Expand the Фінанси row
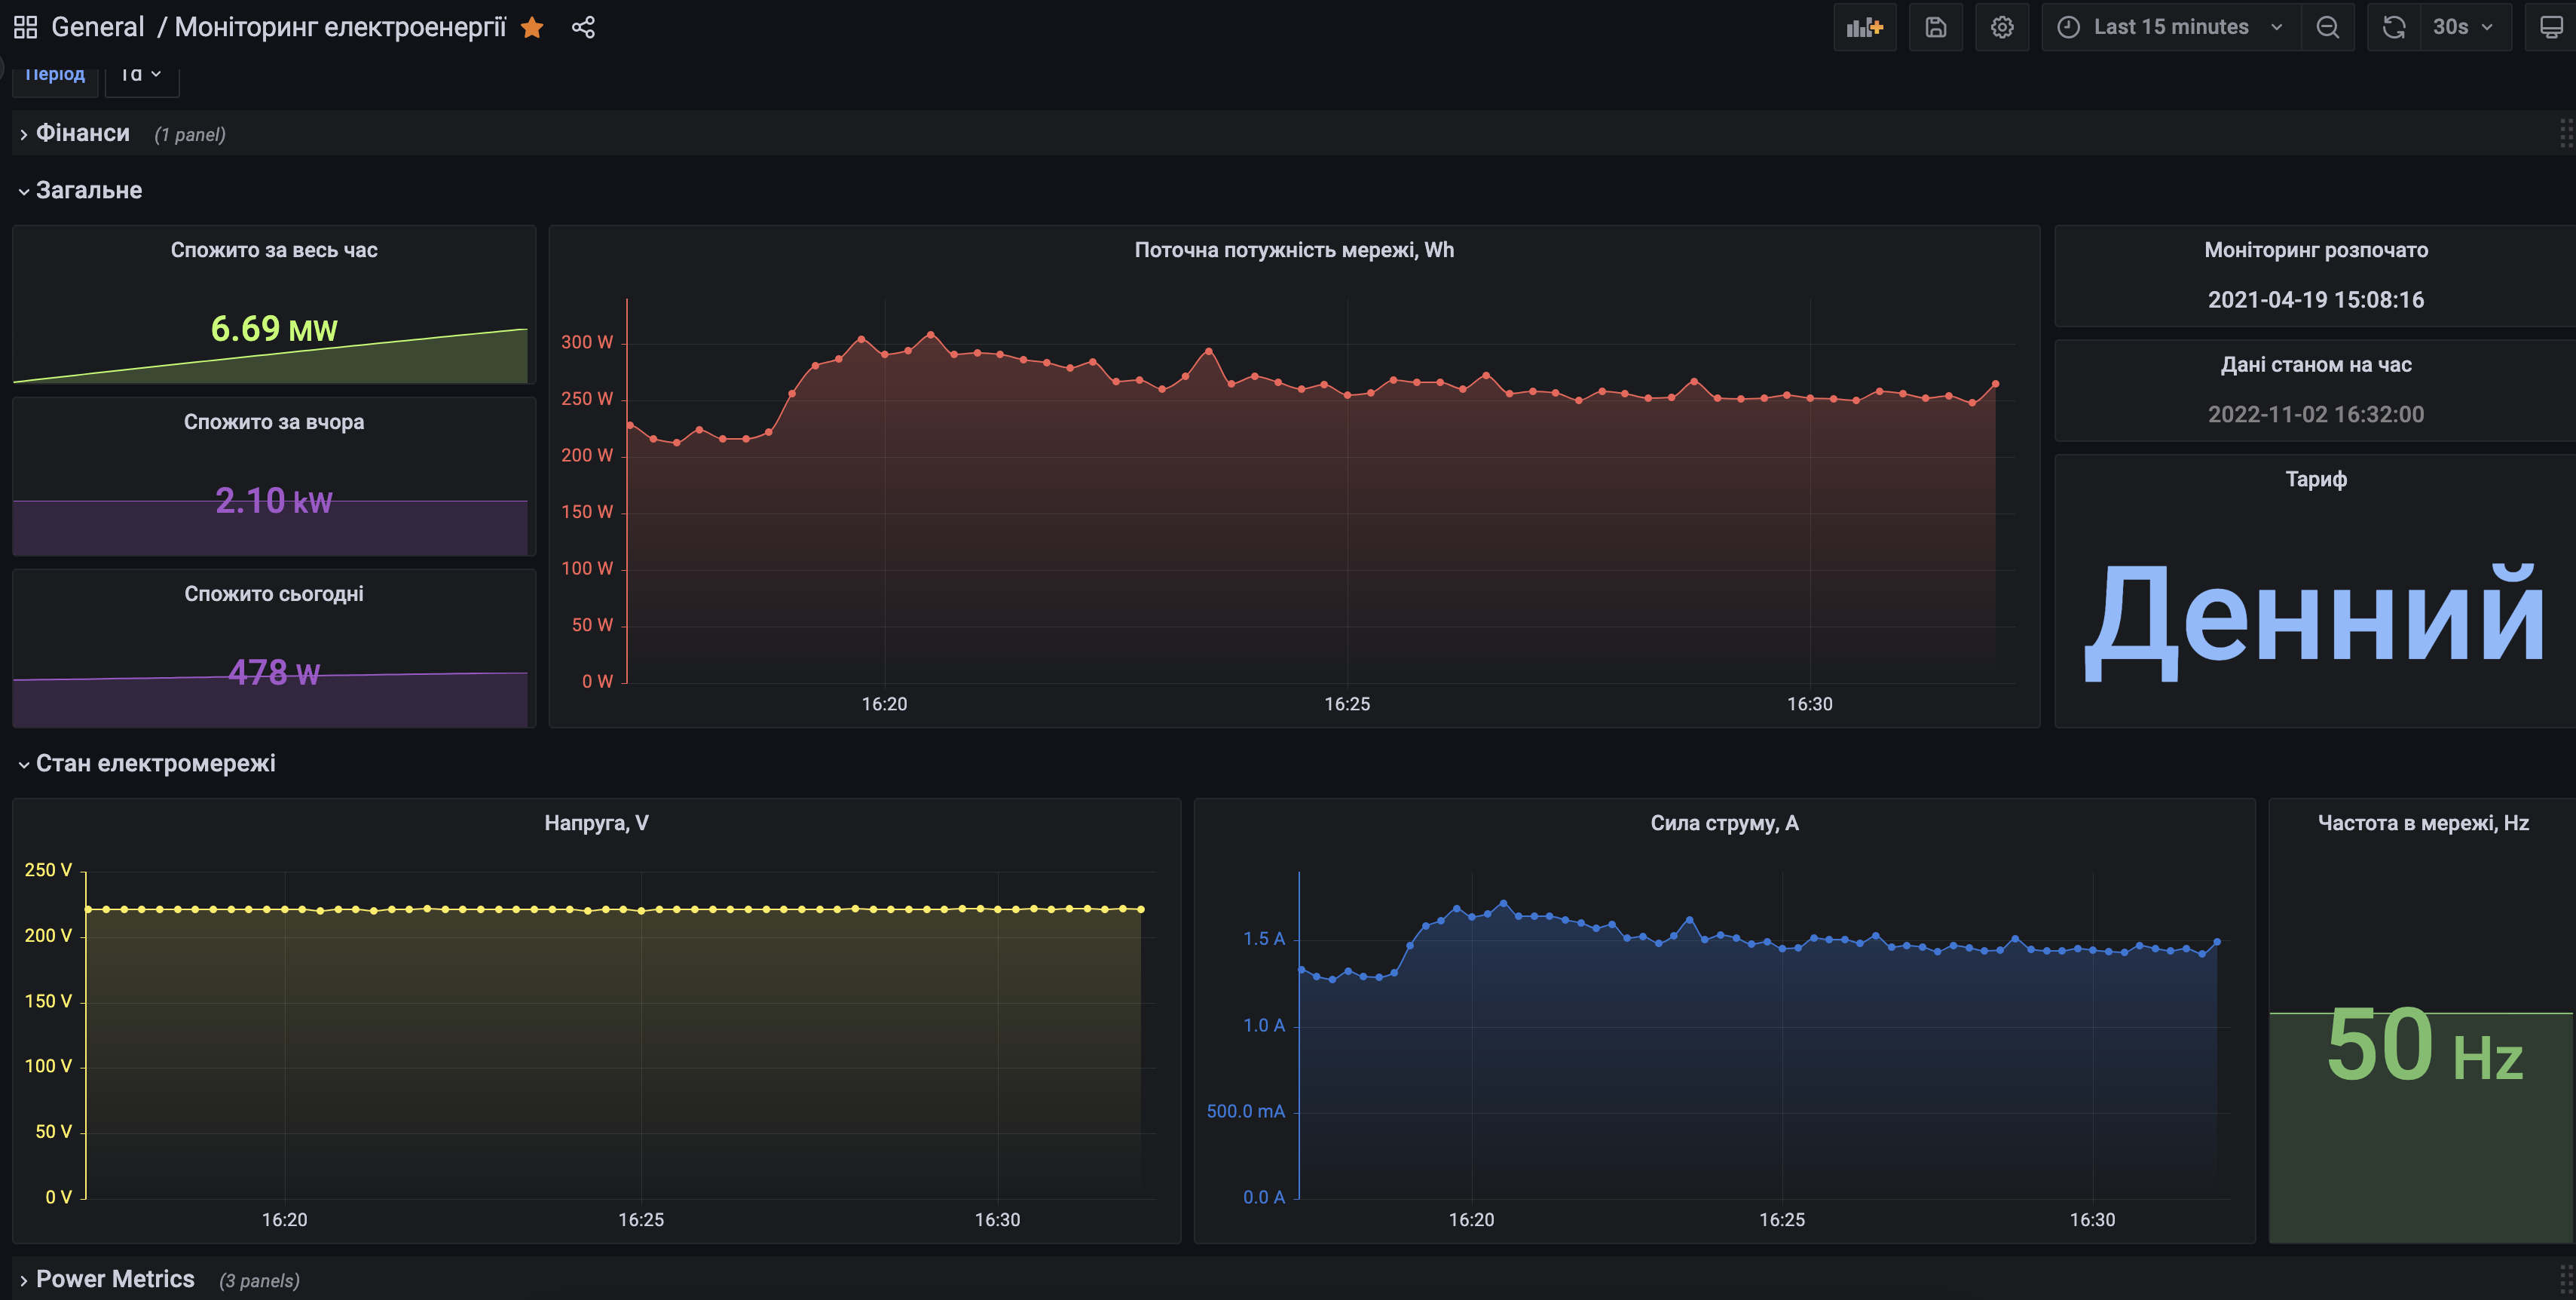2576x1300 pixels. [82, 133]
